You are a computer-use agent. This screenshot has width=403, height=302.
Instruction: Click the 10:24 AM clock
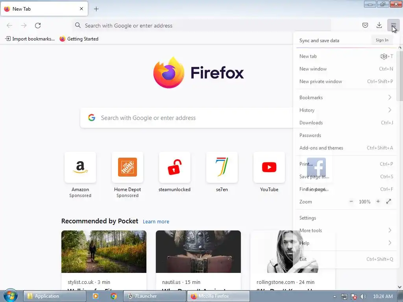(383, 296)
